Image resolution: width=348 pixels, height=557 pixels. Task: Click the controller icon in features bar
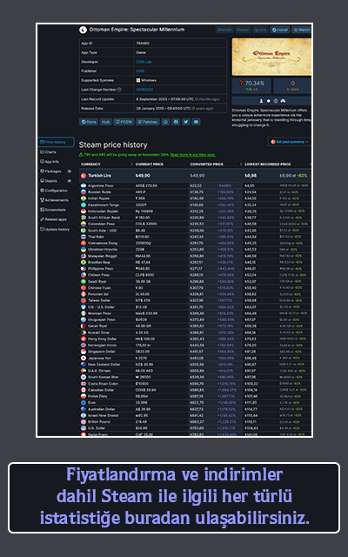coord(283,101)
